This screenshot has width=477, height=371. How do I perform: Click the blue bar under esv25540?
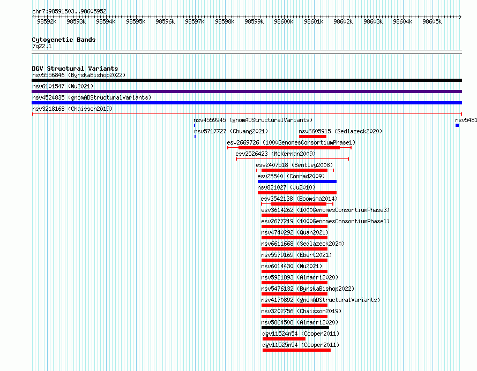click(297, 181)
